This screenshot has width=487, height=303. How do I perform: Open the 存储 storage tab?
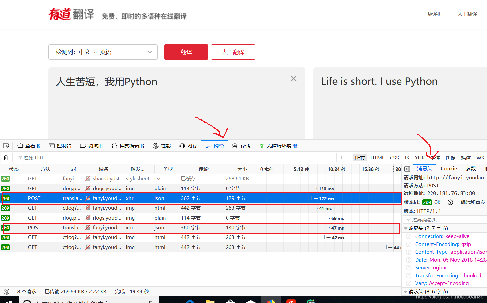241,146
